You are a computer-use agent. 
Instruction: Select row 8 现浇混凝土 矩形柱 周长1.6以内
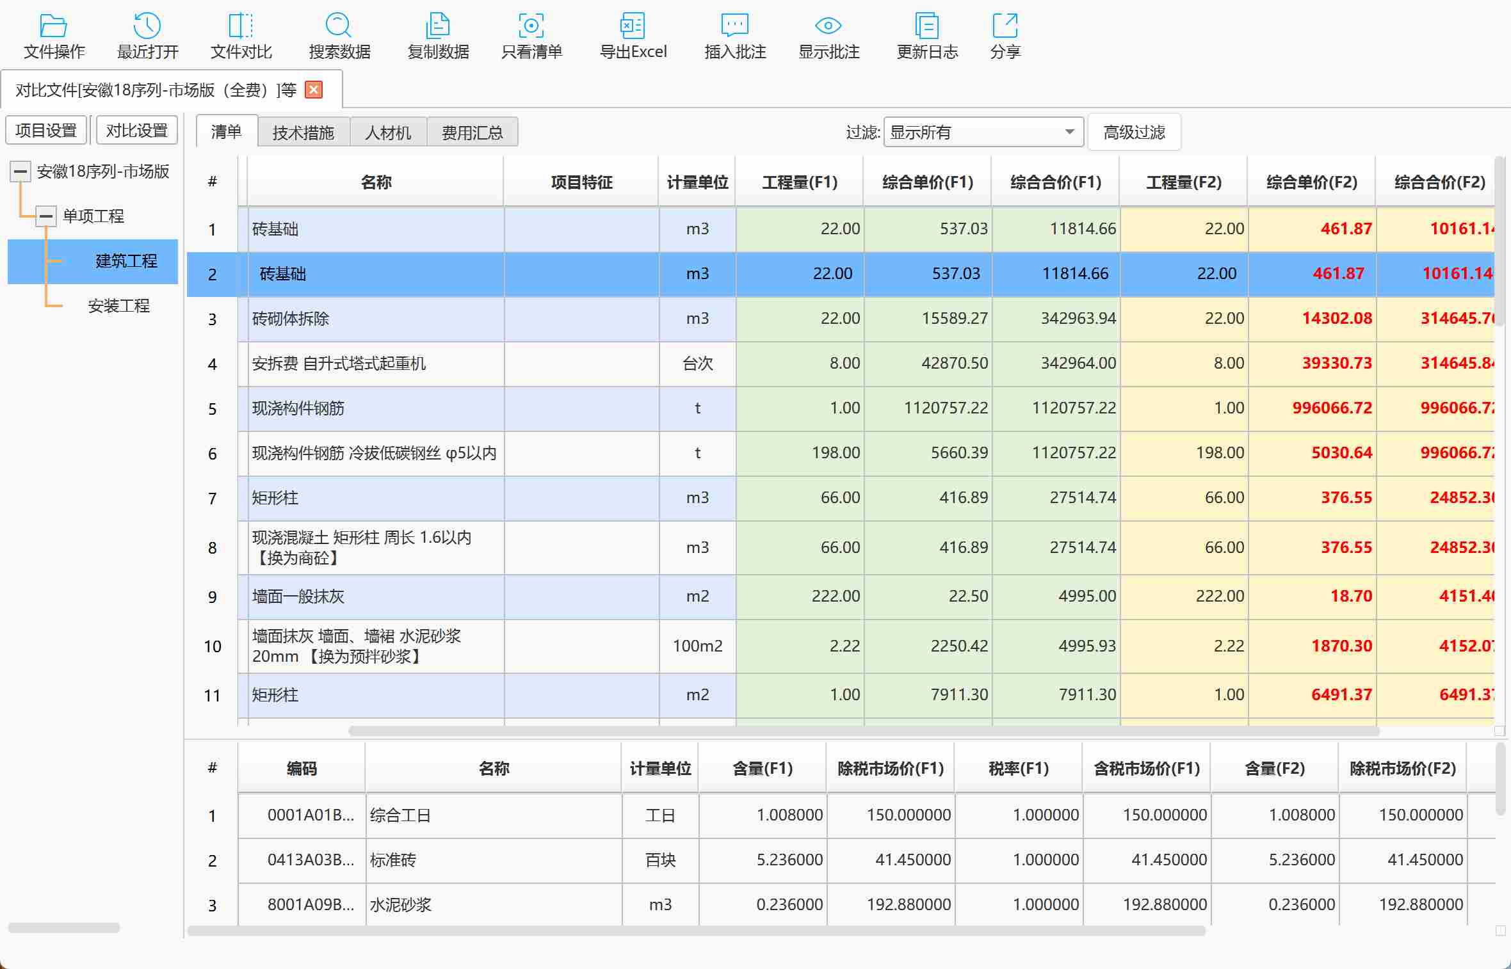841,548
